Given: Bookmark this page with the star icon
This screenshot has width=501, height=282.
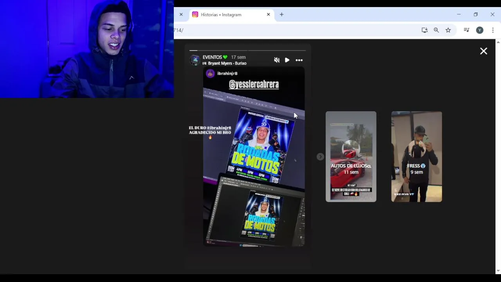Looking at the screenshot, I should pos(448,30).
